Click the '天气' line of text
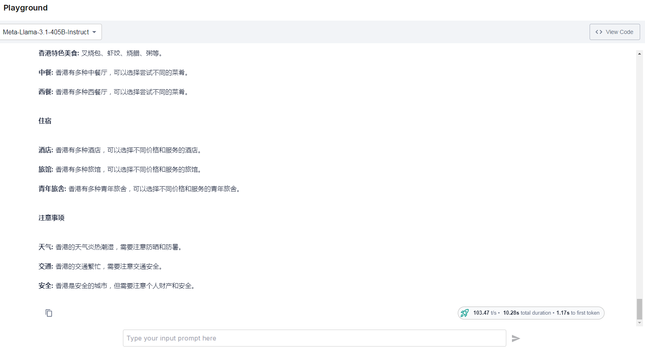Image resolution: width=645 pixels, height=351 pixels. [x=111, y=247]
